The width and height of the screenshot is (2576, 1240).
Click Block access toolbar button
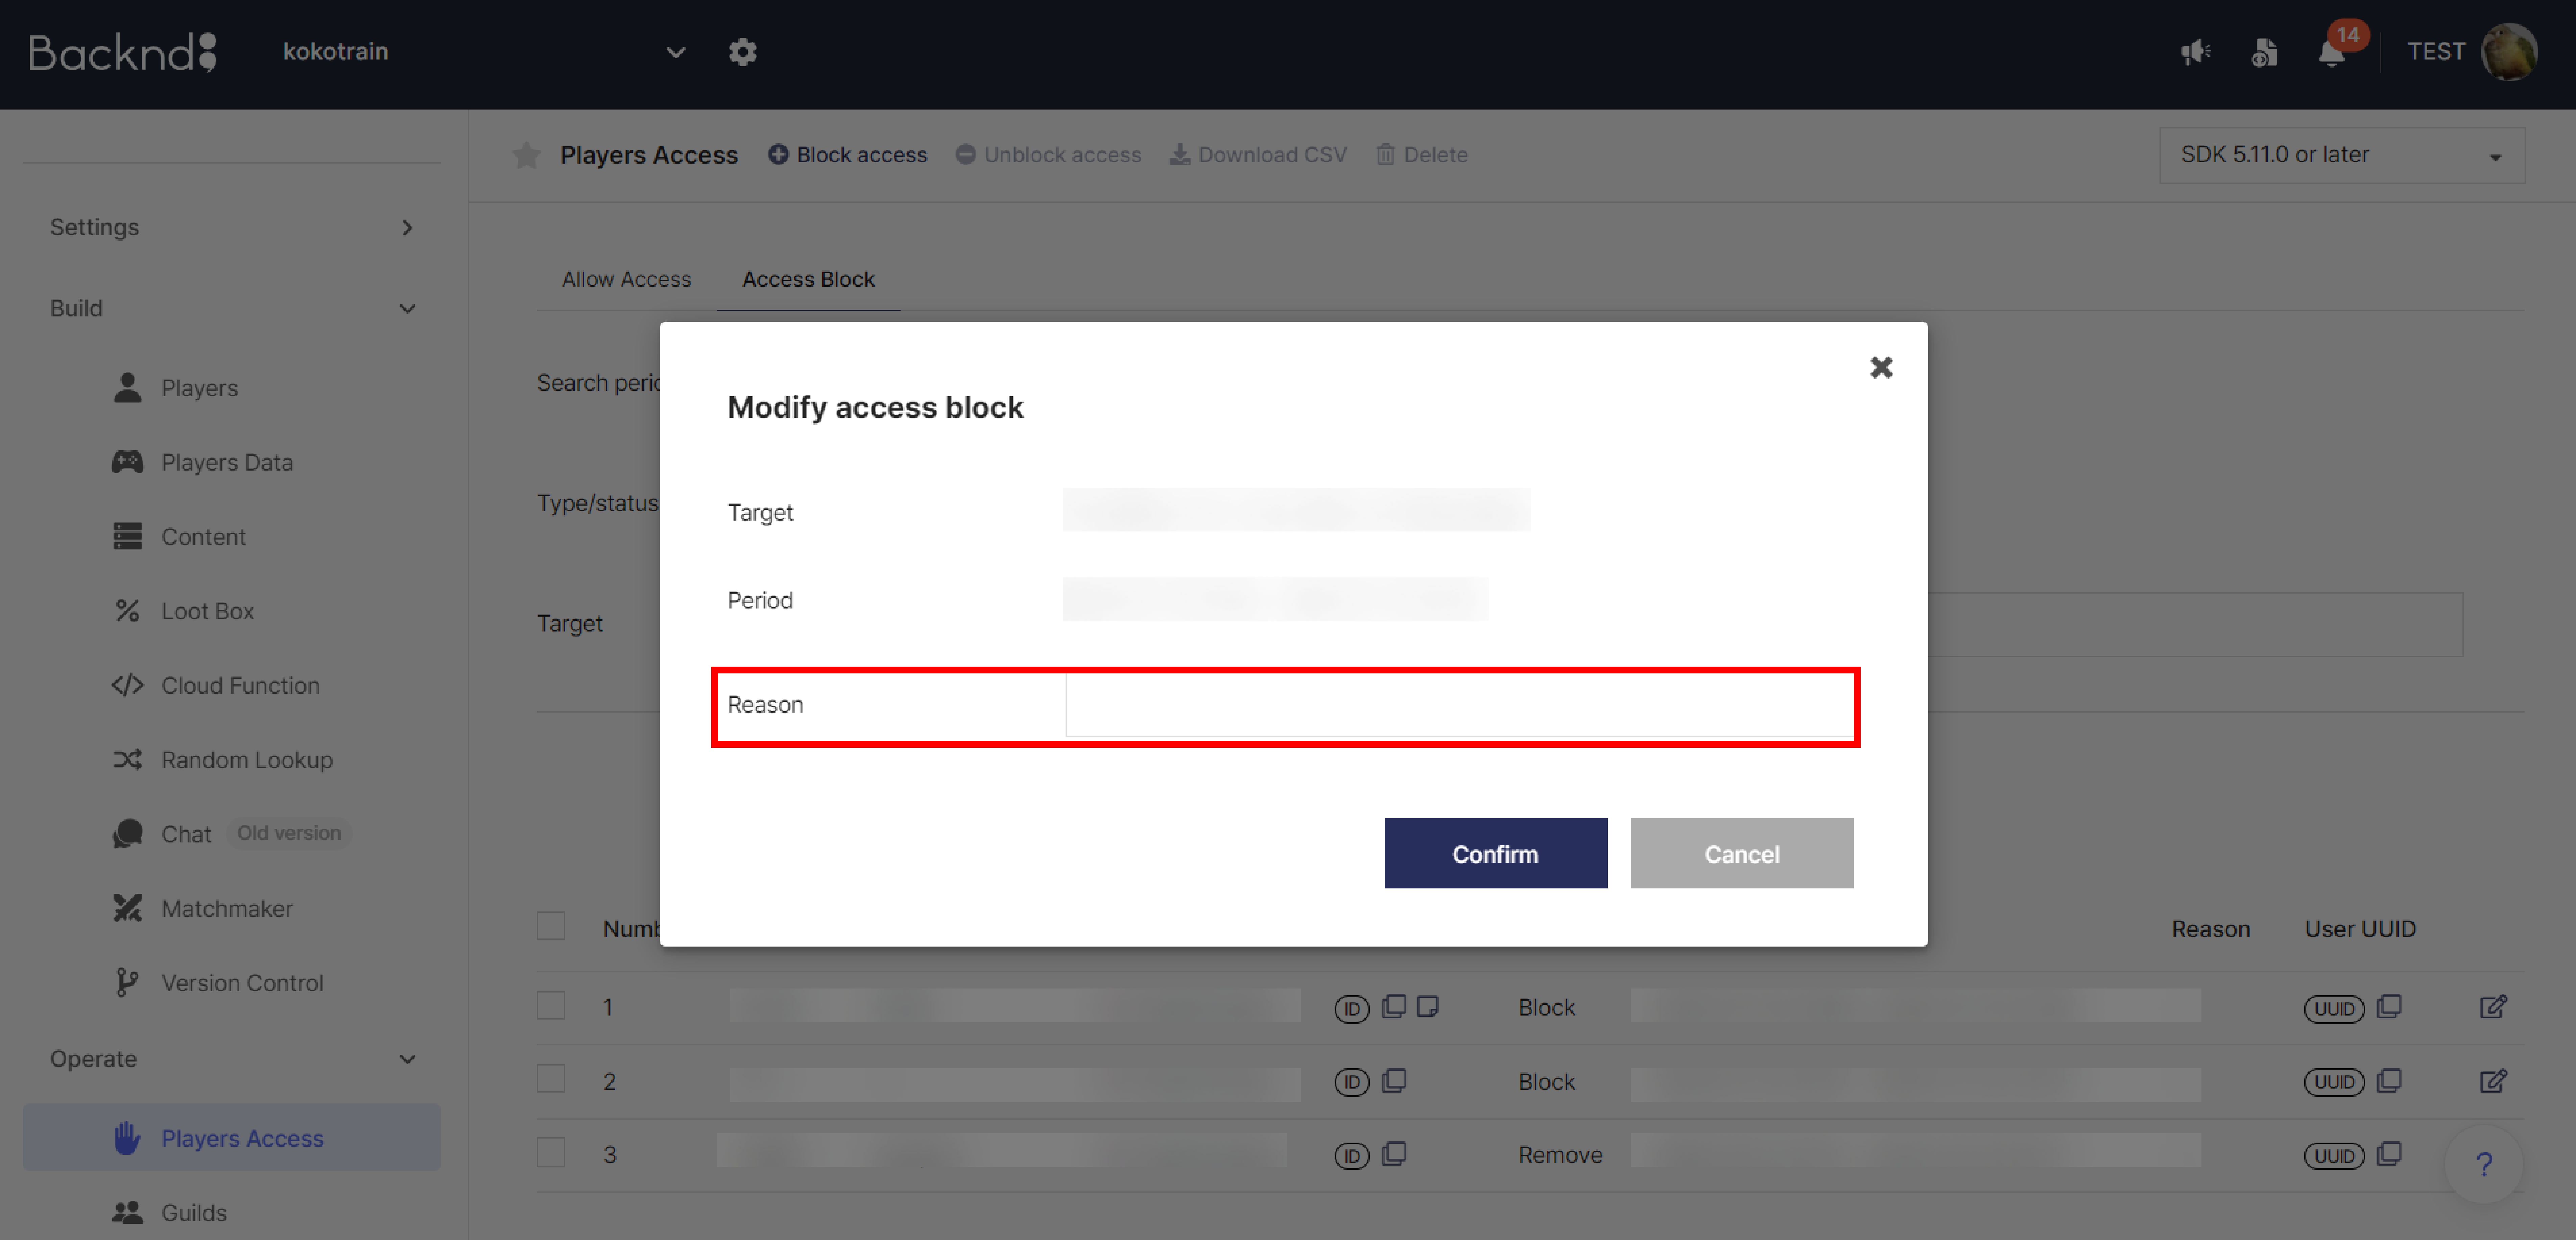(848, 155)
